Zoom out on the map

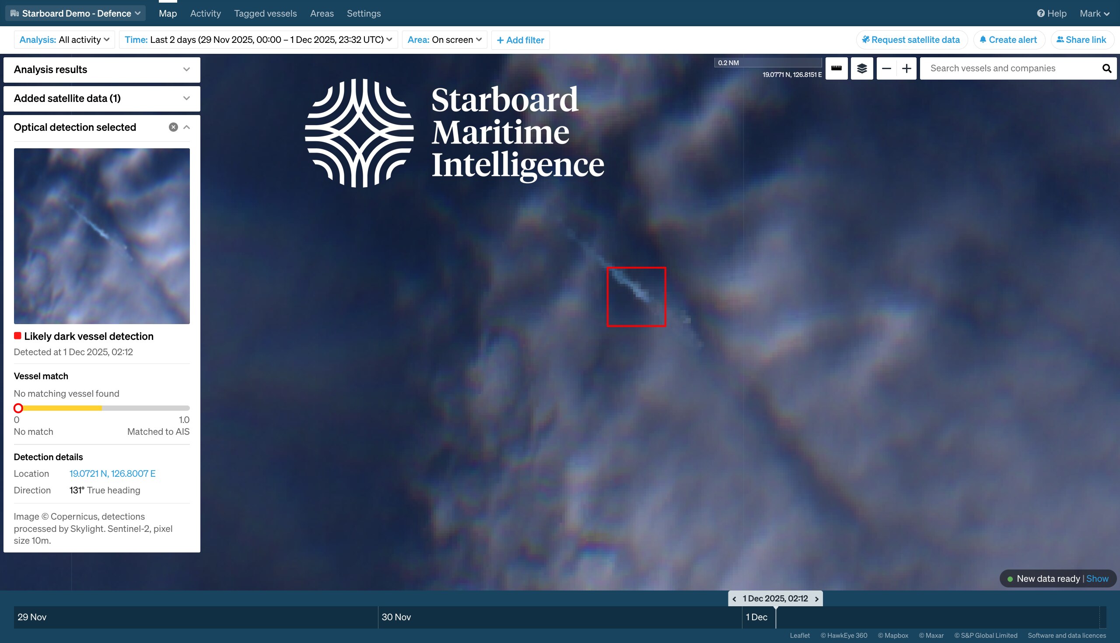click(886, 68)
